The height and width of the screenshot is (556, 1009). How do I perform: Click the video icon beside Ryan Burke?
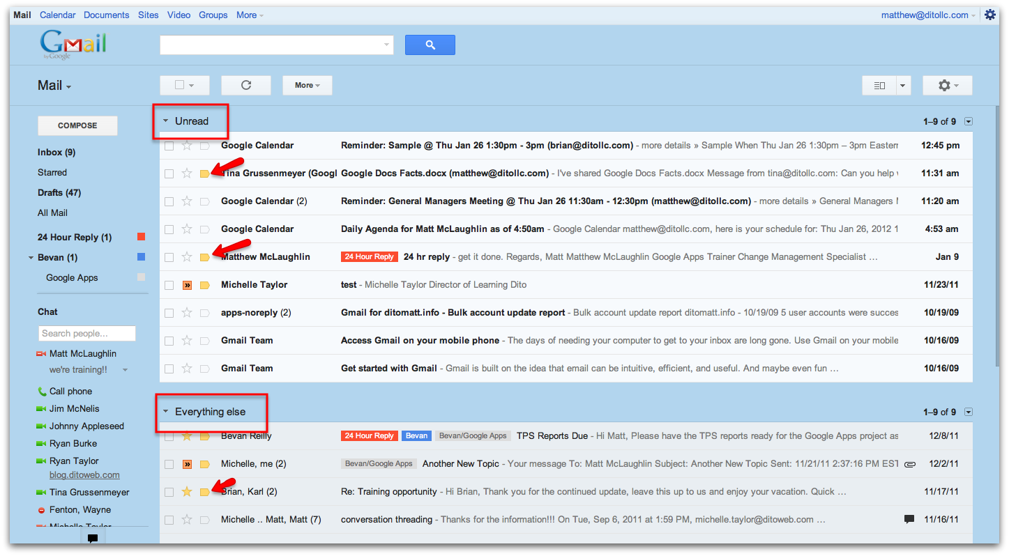(x=40, y=444)
